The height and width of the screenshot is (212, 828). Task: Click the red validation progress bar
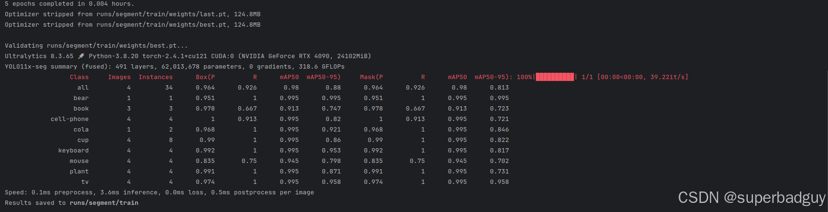point(555,77)
